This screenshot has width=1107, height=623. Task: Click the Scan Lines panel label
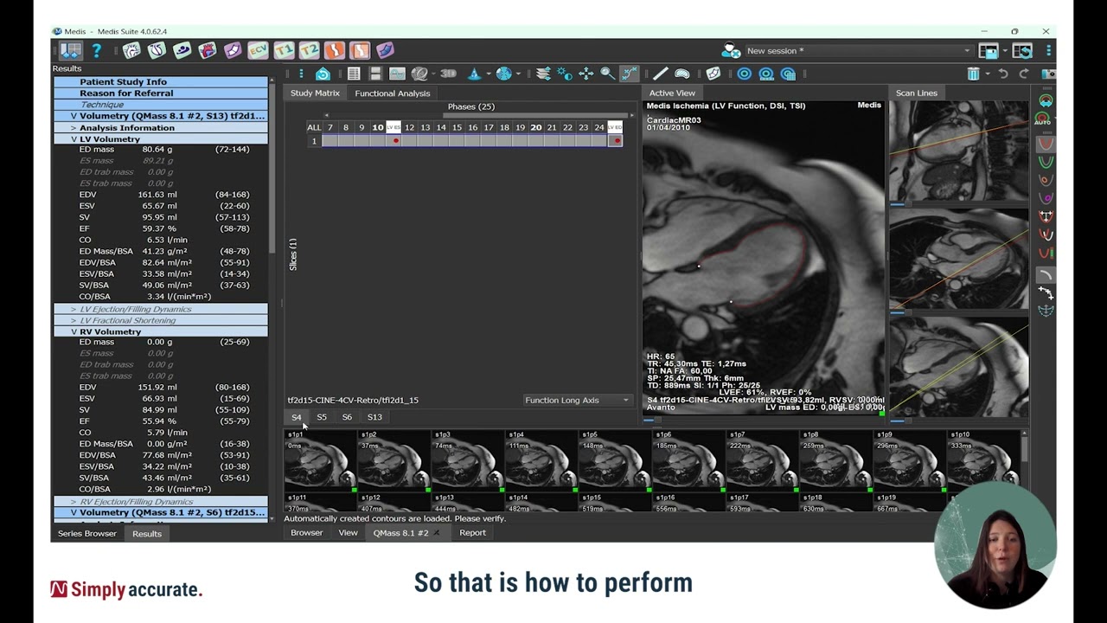(x=916, y=93)
